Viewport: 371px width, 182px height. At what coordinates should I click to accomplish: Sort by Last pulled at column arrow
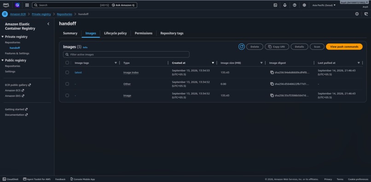(359, 63)
